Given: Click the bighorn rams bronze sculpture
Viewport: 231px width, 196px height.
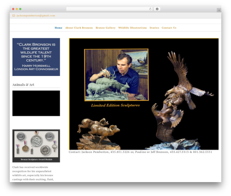Looking at the screenshot, I should [x=98, y=134].
